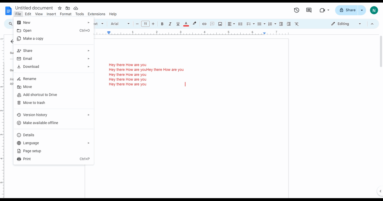383x201 pixels.
Task: Star the Untitled document
Action: 60,8
